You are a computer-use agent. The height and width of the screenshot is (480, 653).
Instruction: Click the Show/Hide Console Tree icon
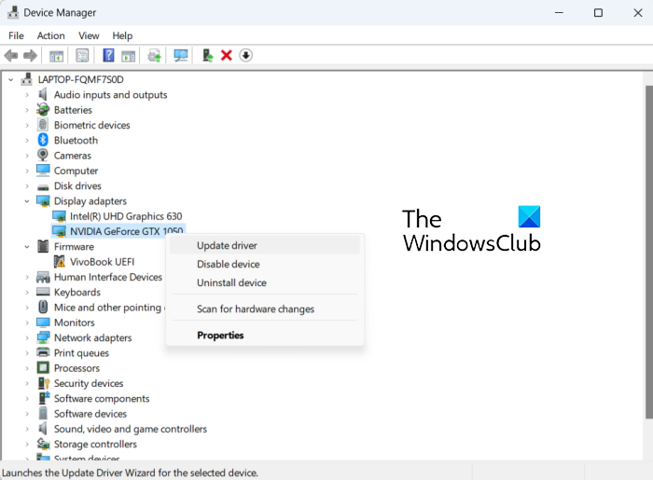(56, 55)
